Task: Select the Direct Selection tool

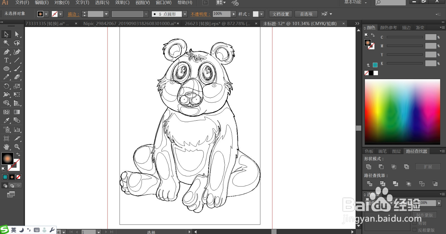Action: 17,34
